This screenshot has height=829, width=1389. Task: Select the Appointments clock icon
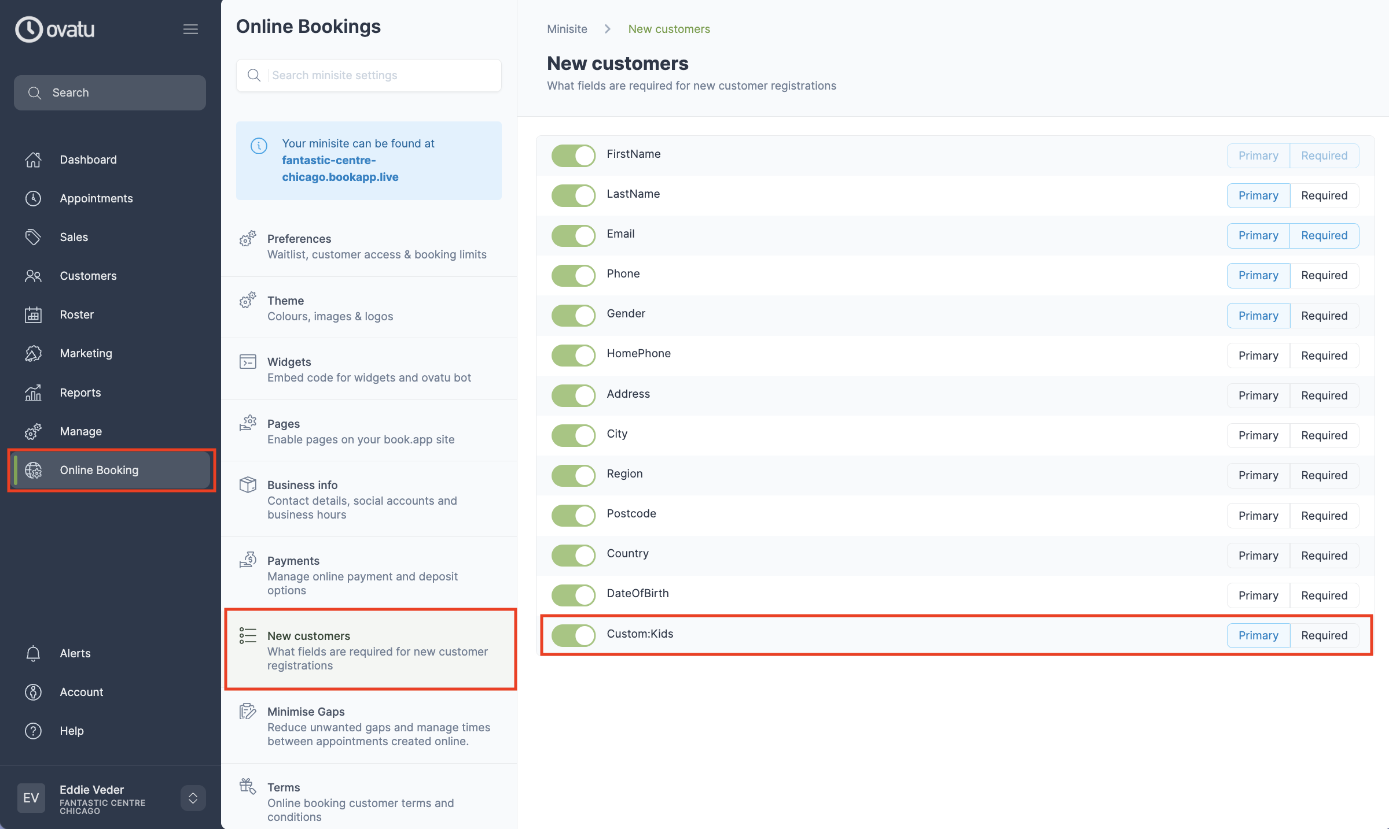pyautogui.click(x=33, y=198)
